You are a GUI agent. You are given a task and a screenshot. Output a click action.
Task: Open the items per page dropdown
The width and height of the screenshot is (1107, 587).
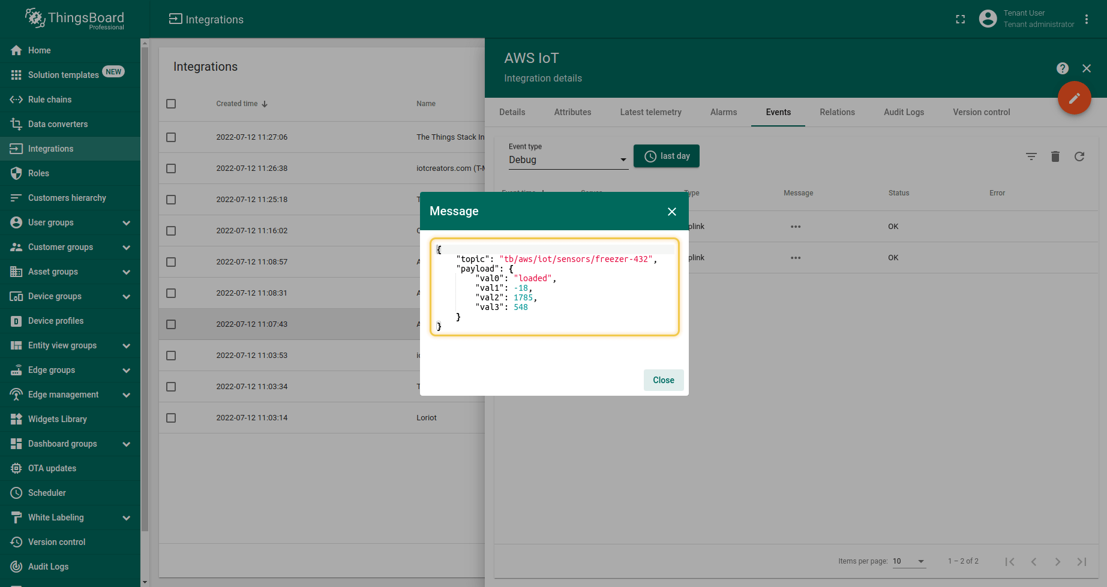908,561
